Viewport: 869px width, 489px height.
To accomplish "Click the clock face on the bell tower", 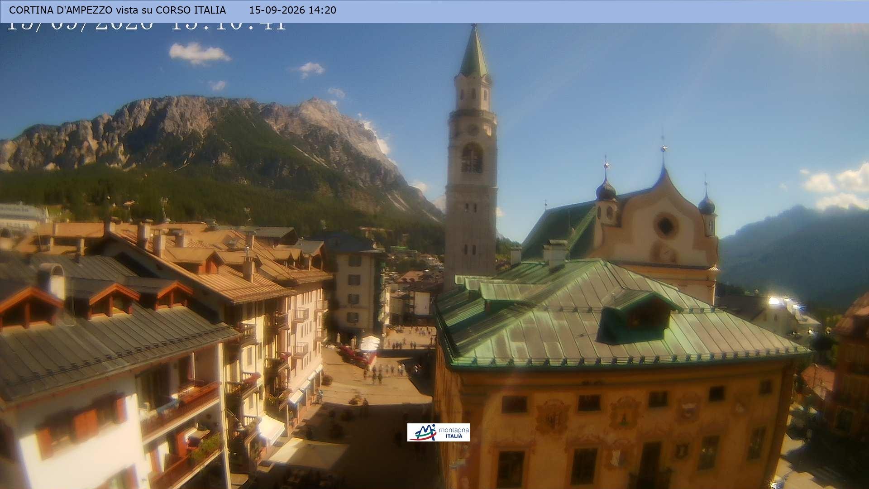I will pyautogui.click(x=473, y=130).
